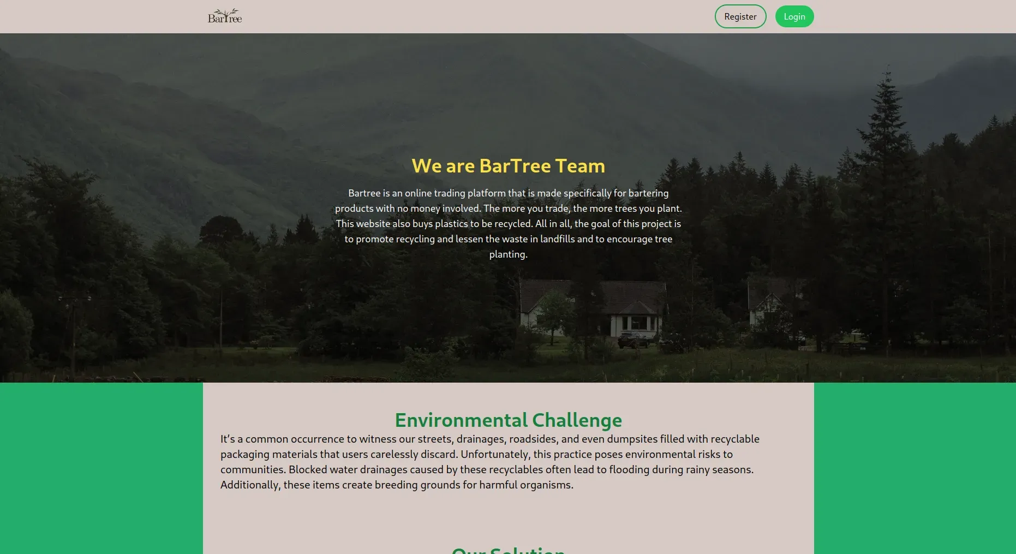Click the Register button in the navbar
1016x554 pixels.
tap(740, 16)
